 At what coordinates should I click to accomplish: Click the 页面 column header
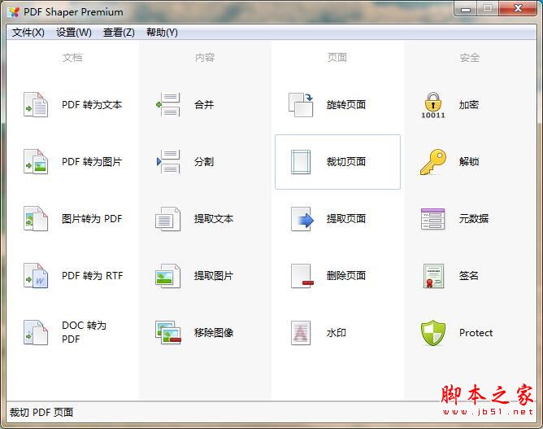337,58
